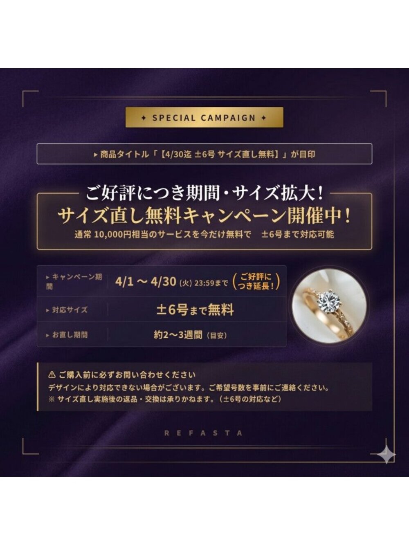Click the left star beside SPECIAL CAMPAIGN
Image resolution: width=409 pixels, height=545 pixels.
point(143,118)
